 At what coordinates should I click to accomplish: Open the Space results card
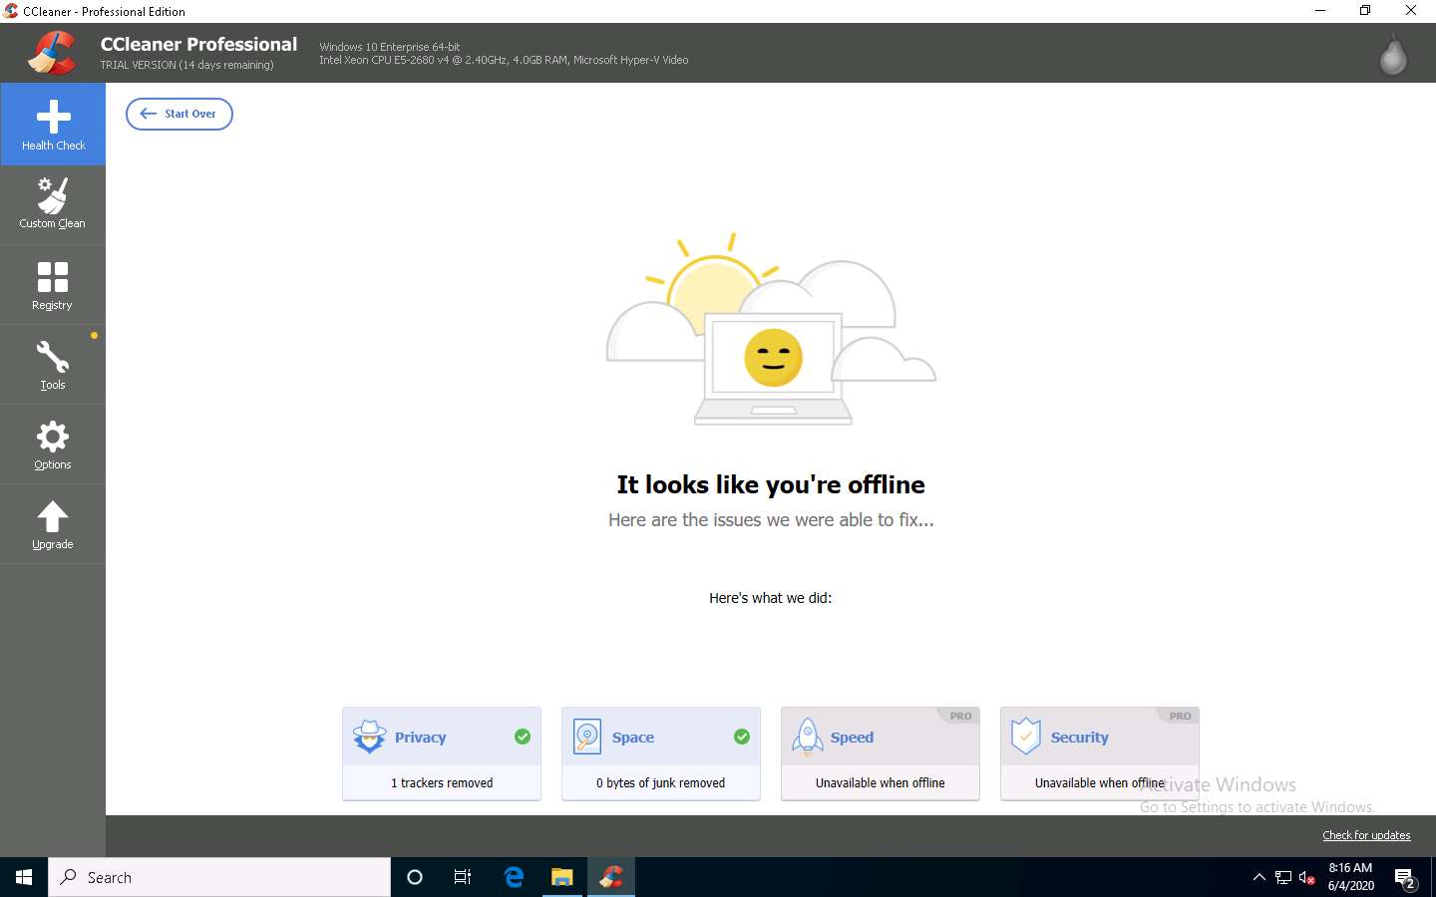[661, 753]
